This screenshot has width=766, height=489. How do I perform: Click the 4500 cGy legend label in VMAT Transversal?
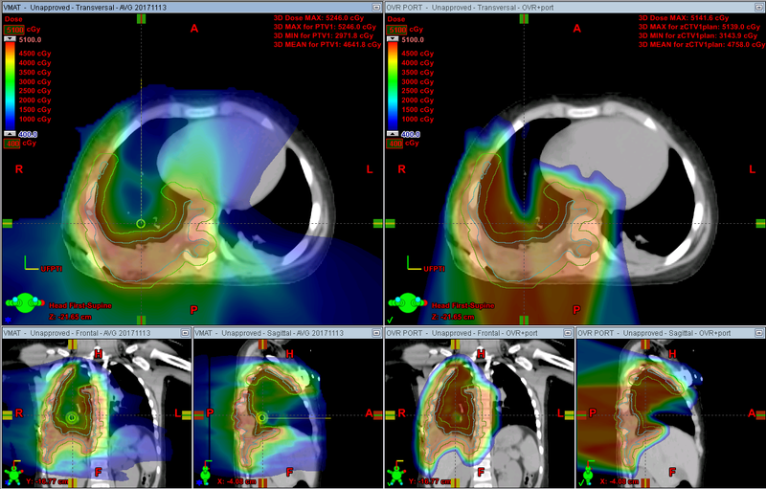point(35,54)
